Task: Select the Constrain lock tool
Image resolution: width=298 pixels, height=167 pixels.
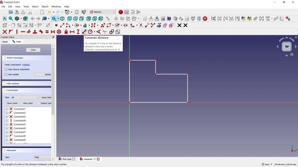Action: 66,32
